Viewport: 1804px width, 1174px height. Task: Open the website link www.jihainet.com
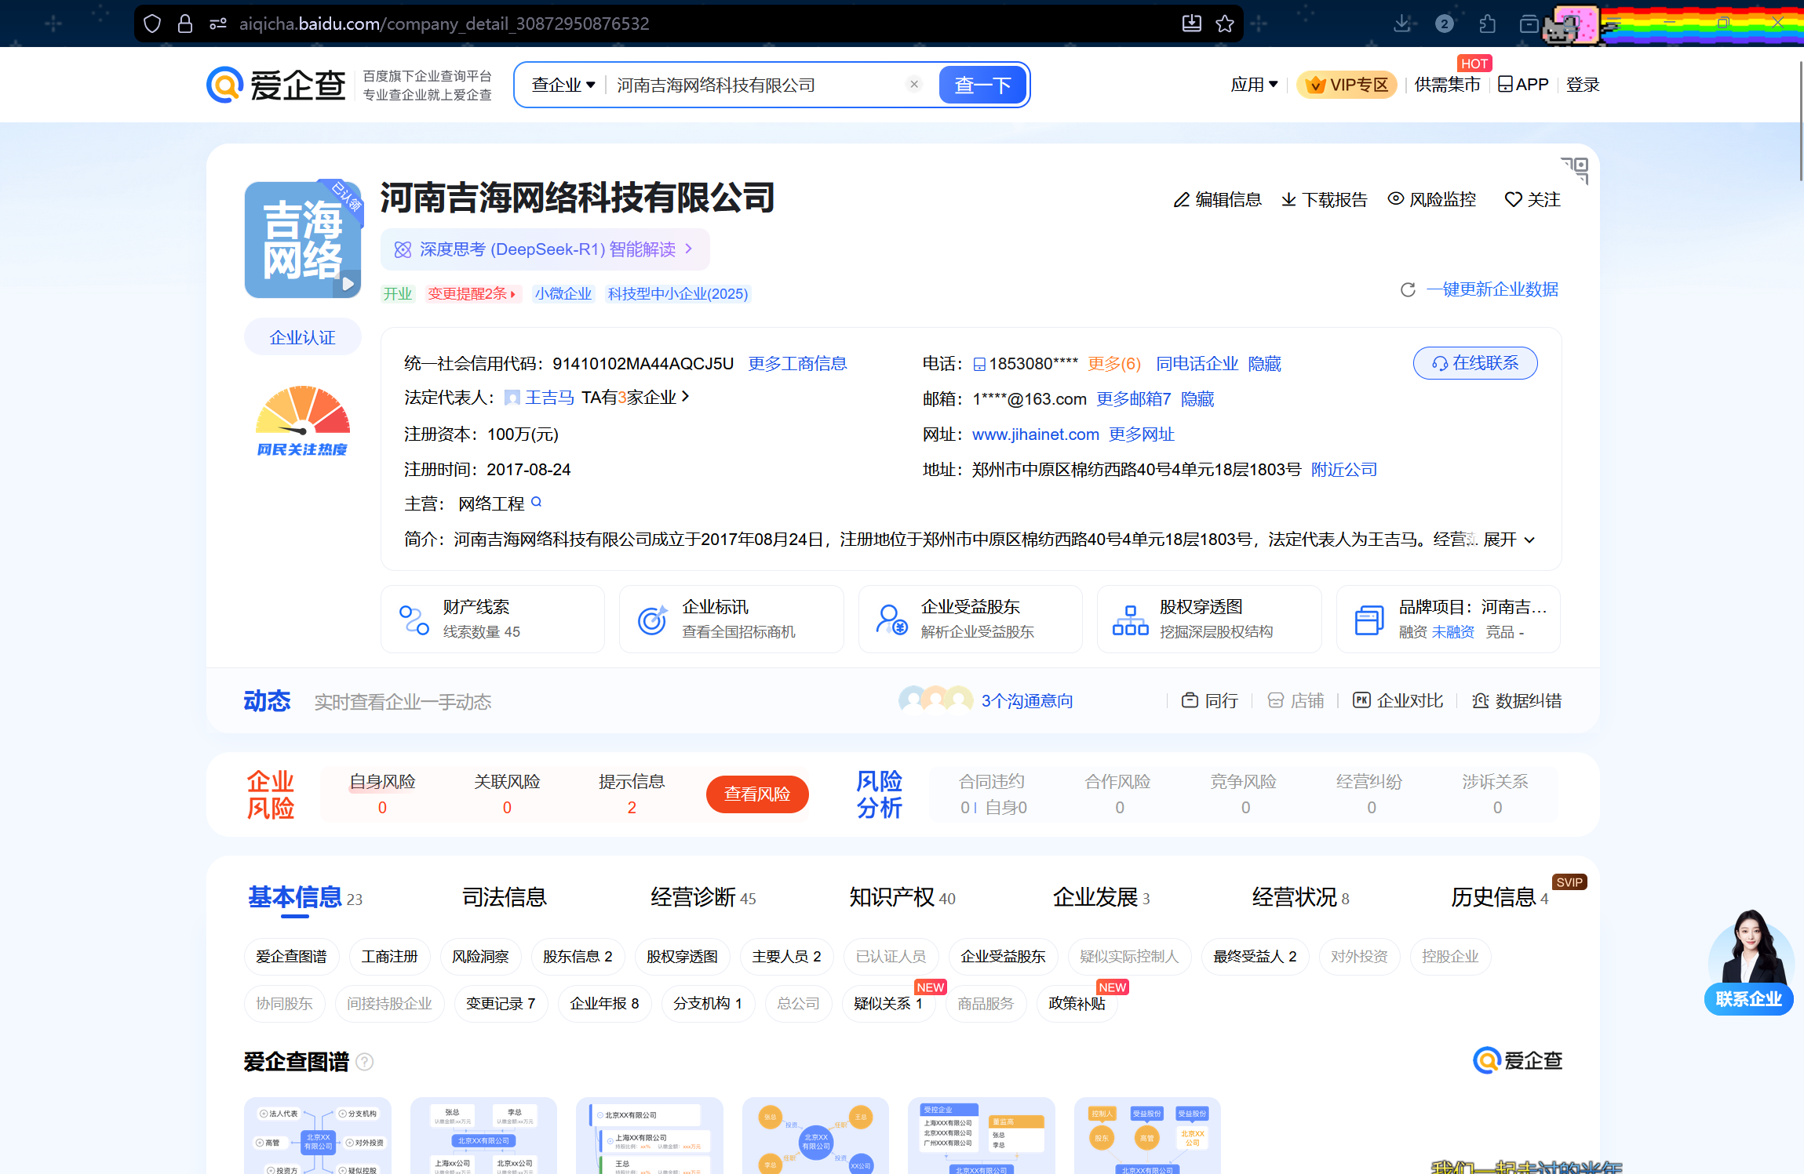[x=1035, y=434]
